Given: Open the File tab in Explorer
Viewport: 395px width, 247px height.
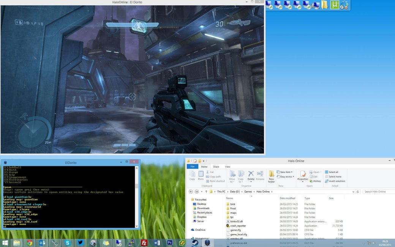Looking at the screenshot, I should (x=193, y=166).
